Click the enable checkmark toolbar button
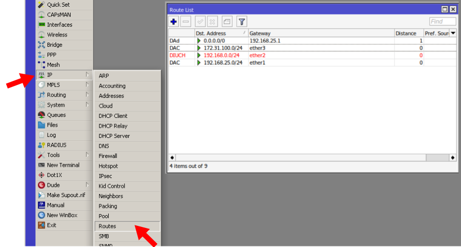The height and width of the screenshot is (247, 461). pyautogui.click(x=200, y=22)
